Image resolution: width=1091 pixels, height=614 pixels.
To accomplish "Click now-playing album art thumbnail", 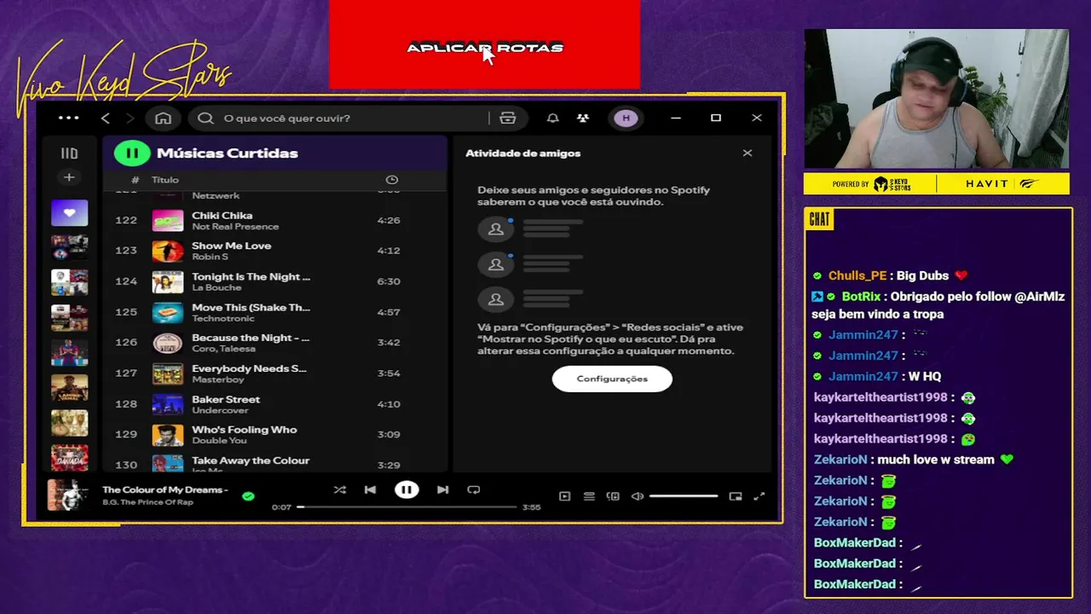I will click(67, 495).
